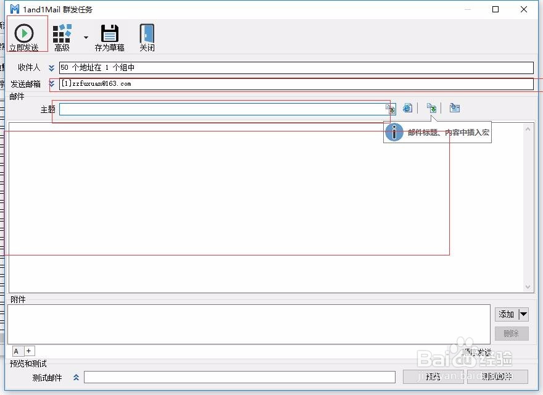
Task: Click the 添加 attachment button
Action: click(x=507, y=314)
